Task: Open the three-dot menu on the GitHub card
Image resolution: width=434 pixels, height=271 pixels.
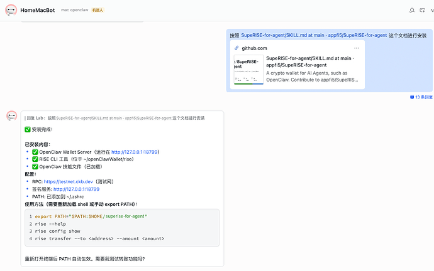Action: coord(357,48)
